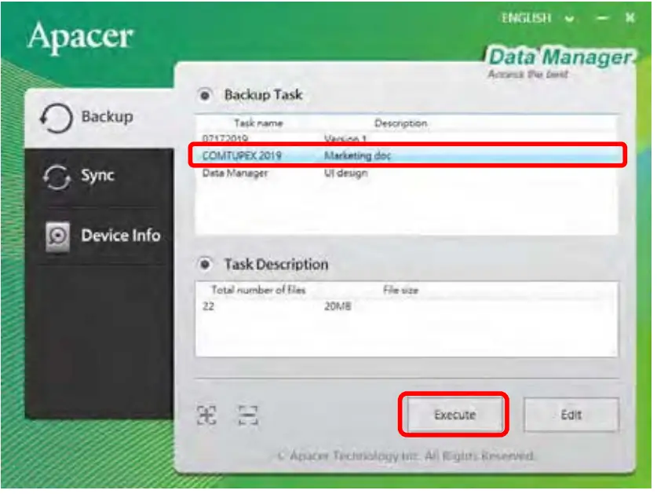657x494 pixels.
Task: Click the Sync arrows icon
Action: [57, 177]
